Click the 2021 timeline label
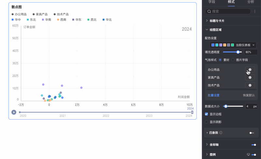Image resolution: width=261 pixels, height=159 pixels. (x=63, y=116)
